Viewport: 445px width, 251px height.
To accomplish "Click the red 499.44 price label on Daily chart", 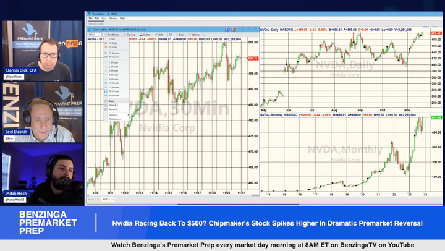I will (x=436, y=33).
